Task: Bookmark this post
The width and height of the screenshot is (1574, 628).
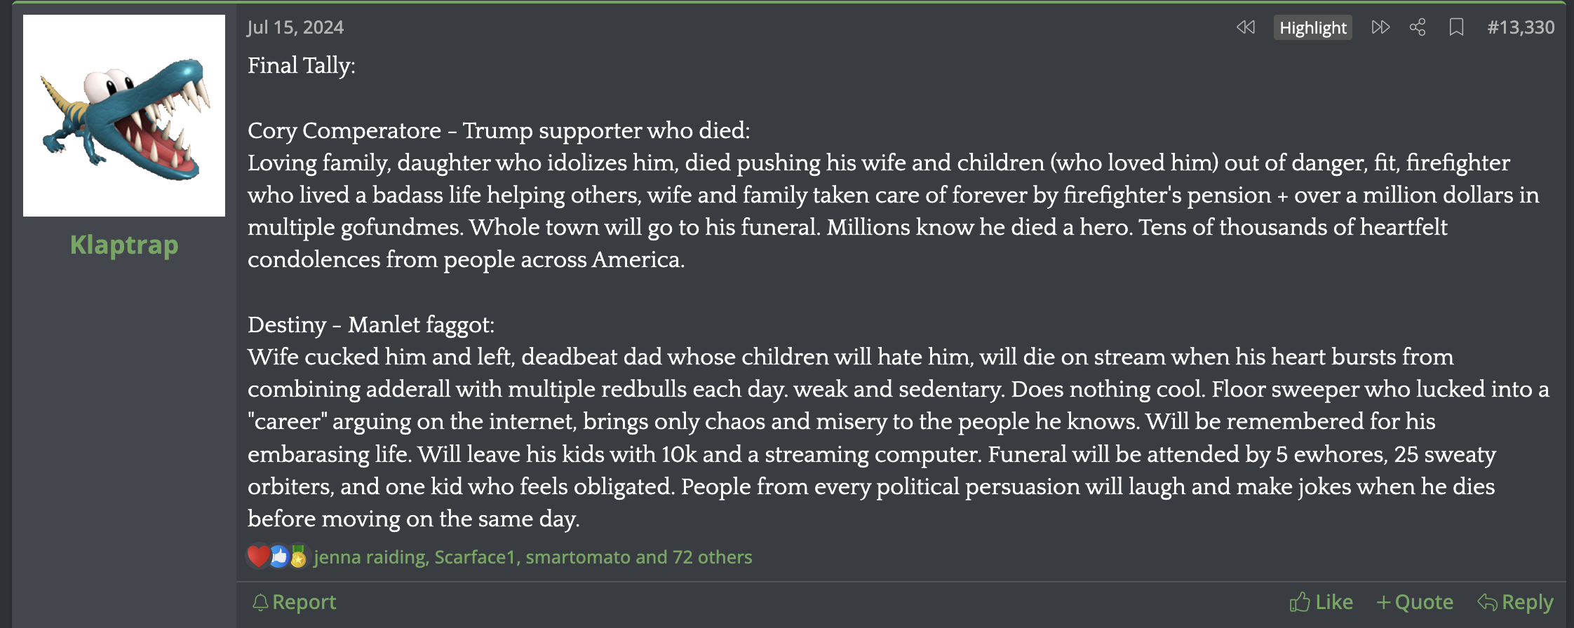Action: [x=1456, y=27]
